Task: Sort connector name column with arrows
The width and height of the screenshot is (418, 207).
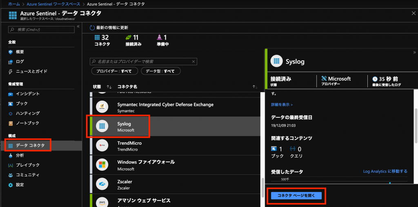Action: click(x=255, y=87)
